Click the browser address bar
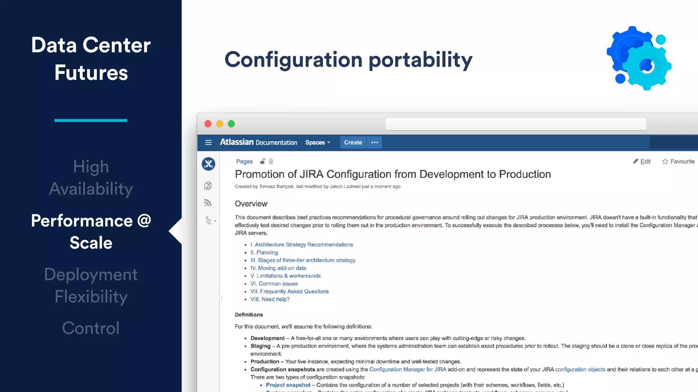Viewport: 698px width, 392px height. point(516,124)
